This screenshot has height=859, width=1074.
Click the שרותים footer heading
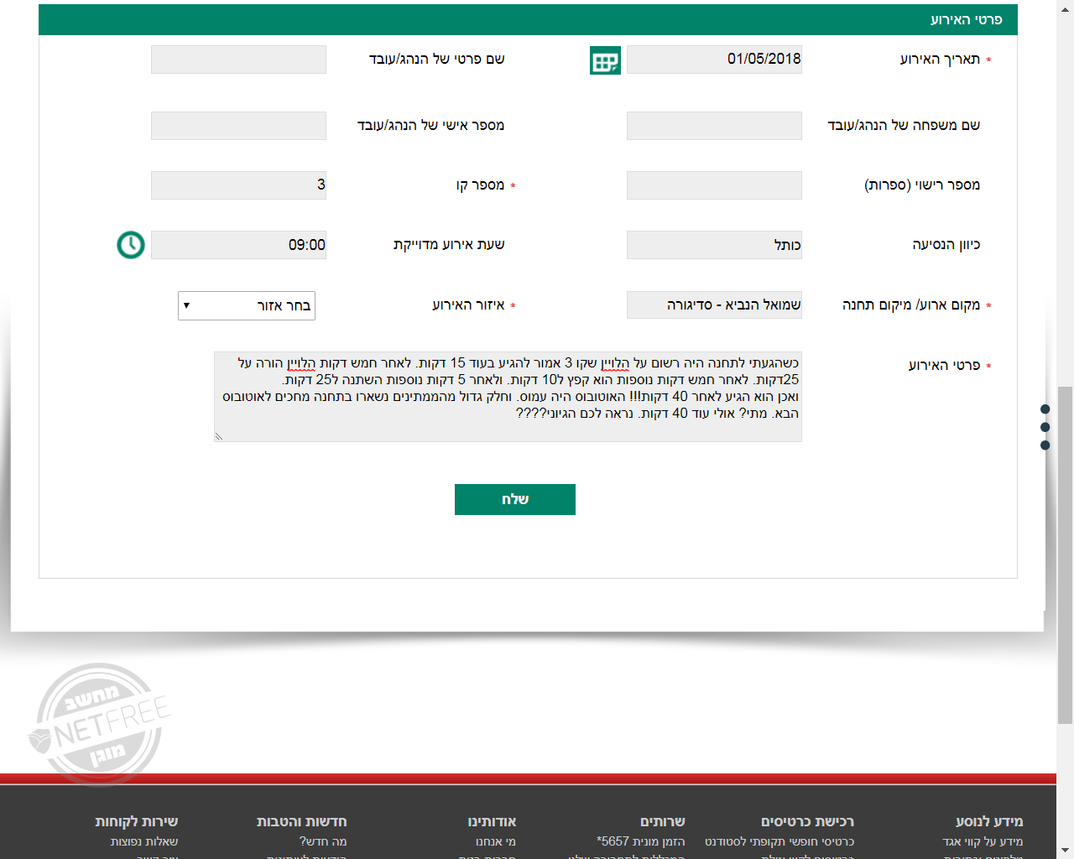[x=663, y=821]
